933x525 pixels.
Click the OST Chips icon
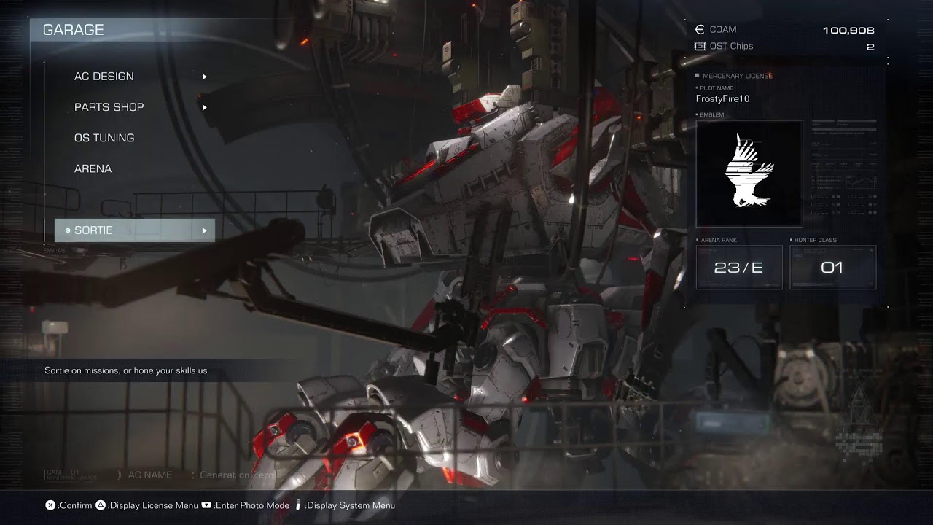coord(700,46)
